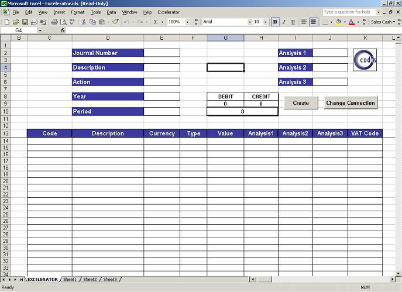
Task: Apply the yellow Fill Color bucket
Action: (x=339, y=22)
